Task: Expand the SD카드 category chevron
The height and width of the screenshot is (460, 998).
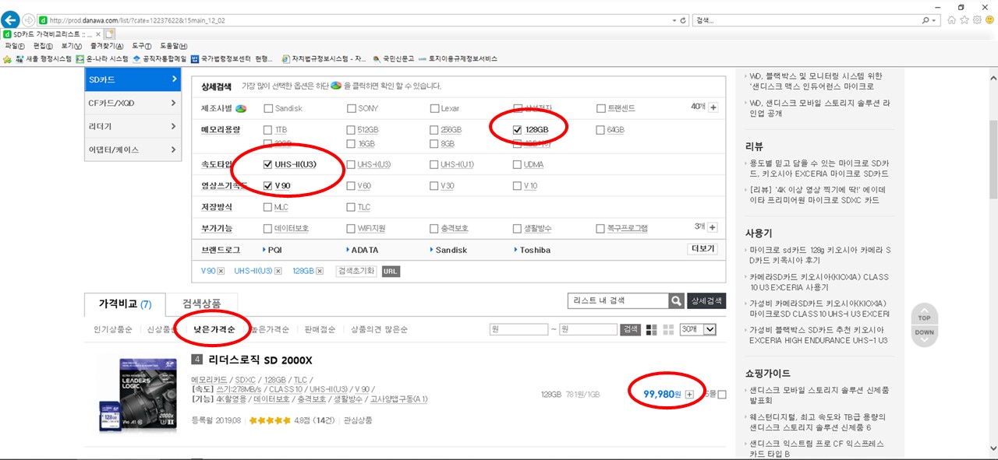Action: click(x=174, y=79)
